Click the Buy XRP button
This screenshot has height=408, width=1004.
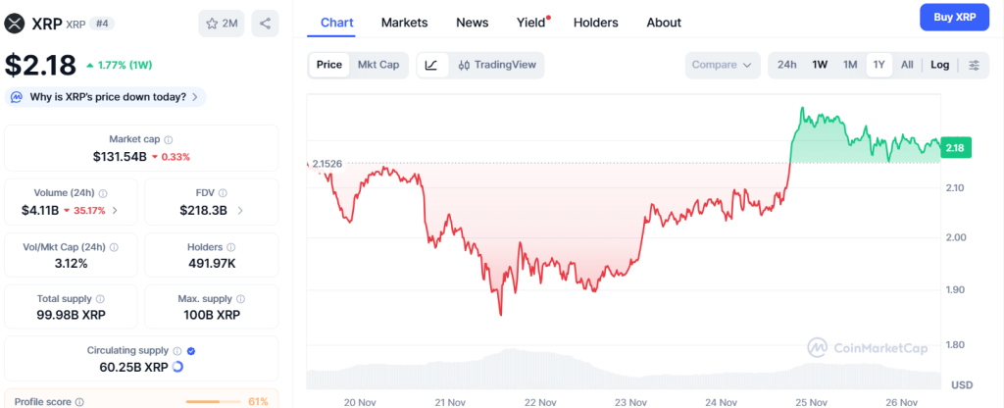[953, 17]
